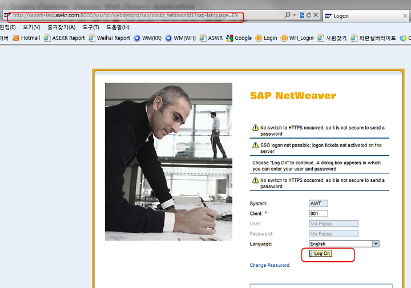Click the 'Client:' field label
Screen dimensions: 411x288
point(256,214)
